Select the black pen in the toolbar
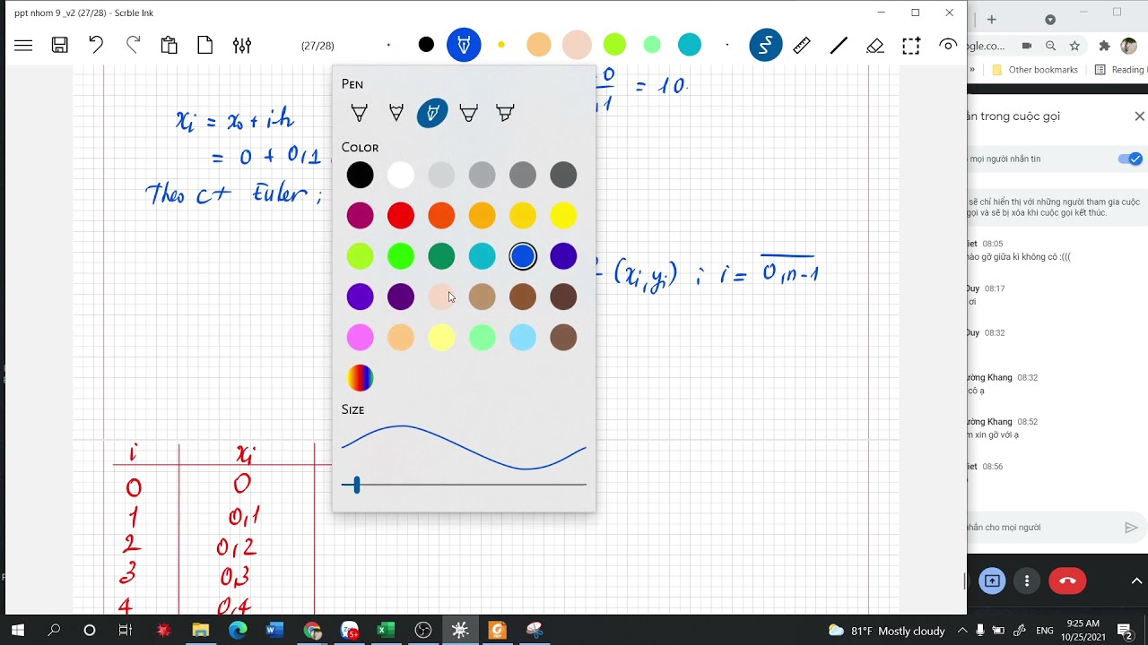The image size is (1148, 645). [426, 45]
